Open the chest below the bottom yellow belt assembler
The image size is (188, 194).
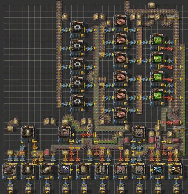[x=139, y=189]
